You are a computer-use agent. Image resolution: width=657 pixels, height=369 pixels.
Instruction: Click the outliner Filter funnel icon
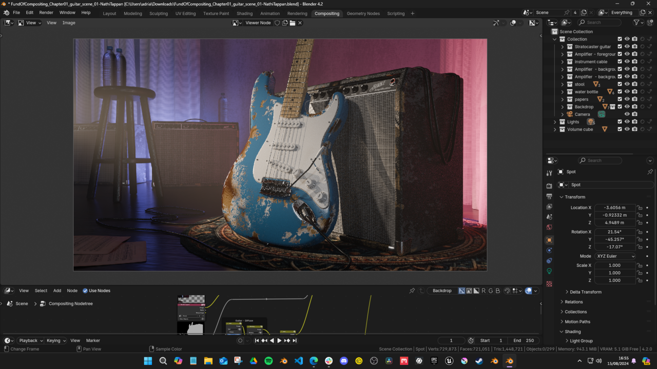(x=636, y=23)
